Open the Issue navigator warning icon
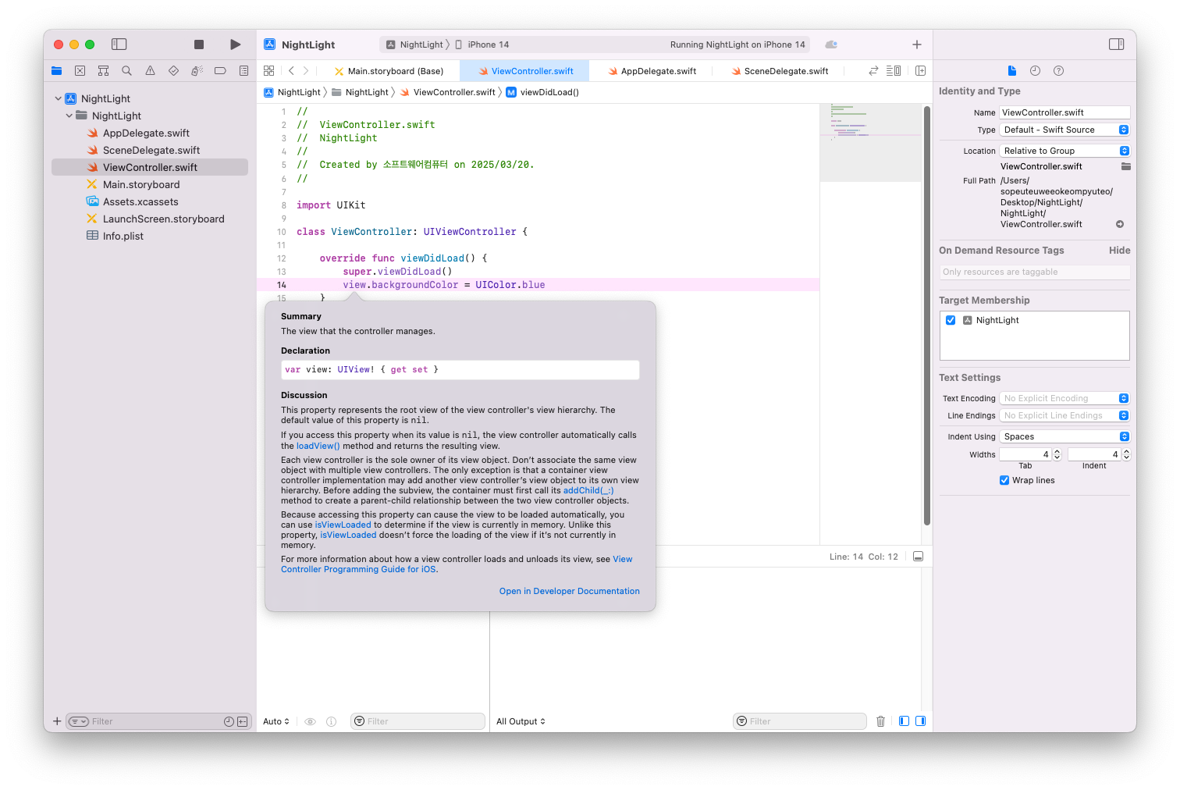 pyautogui.click(x=150, y=71)
